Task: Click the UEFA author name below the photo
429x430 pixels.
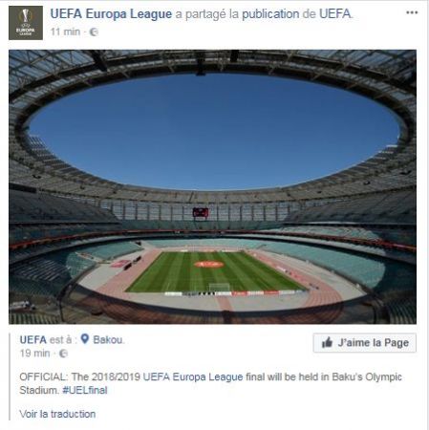Action: (33, 340)
